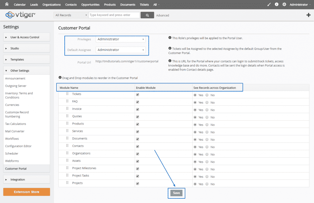Open the Privileges role dropdown
Viewport: 314px width, 203px height.
pos(121,39)
